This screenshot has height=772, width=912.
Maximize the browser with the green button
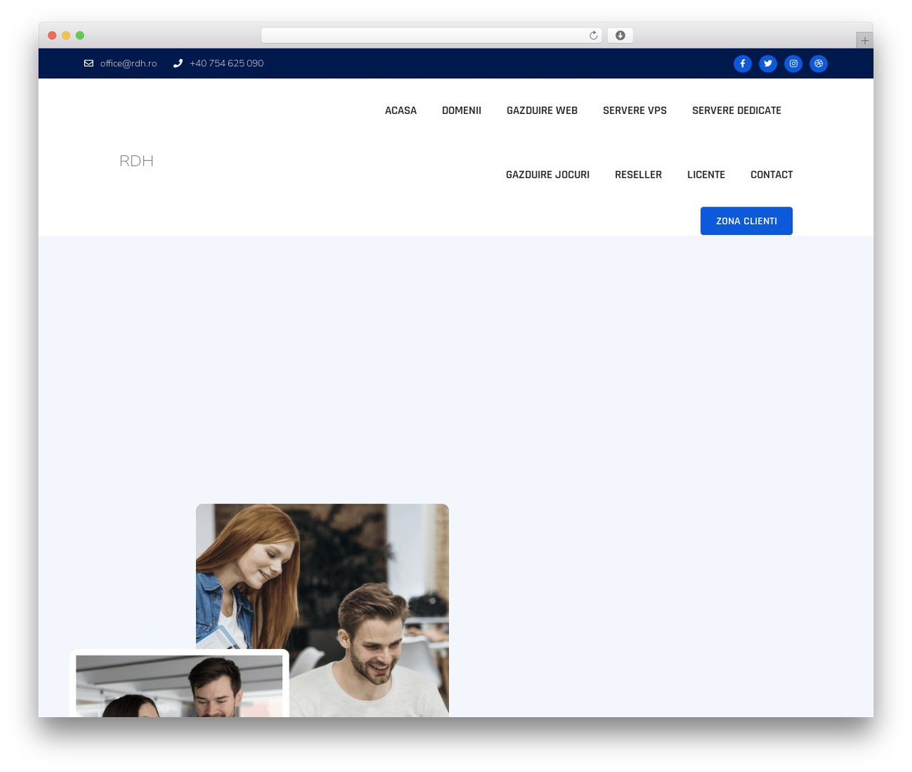(x=80, y=36)
